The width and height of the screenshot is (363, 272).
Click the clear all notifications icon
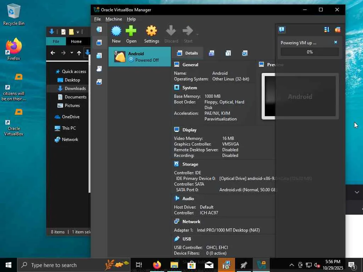[x=337, y=30]
